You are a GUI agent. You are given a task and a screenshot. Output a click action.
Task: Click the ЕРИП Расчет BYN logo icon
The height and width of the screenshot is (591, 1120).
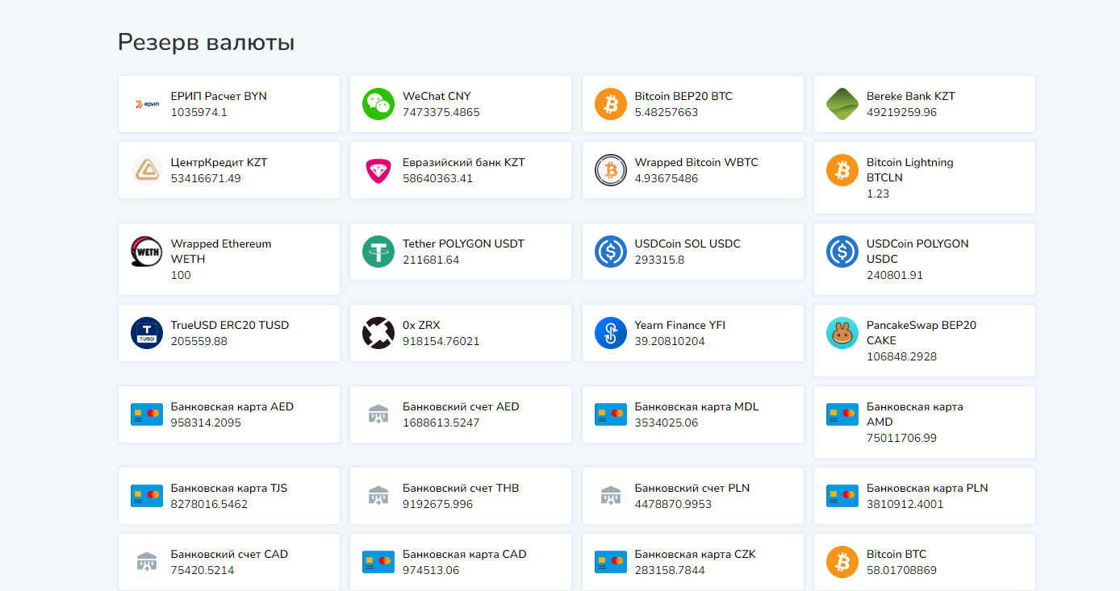(x=147, y=104)
